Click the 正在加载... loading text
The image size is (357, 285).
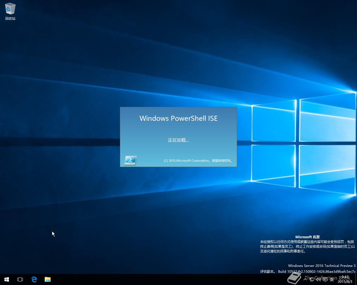(178, 140)
